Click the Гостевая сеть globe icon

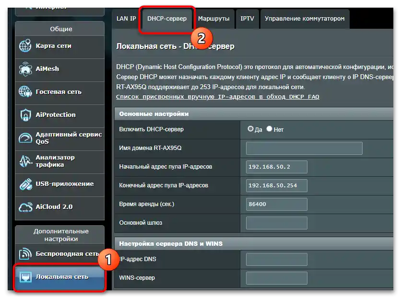(x=25, y=92)
